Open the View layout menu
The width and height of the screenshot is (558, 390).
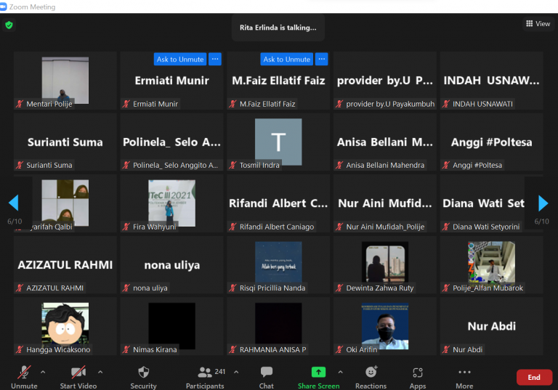pos(538,24)
